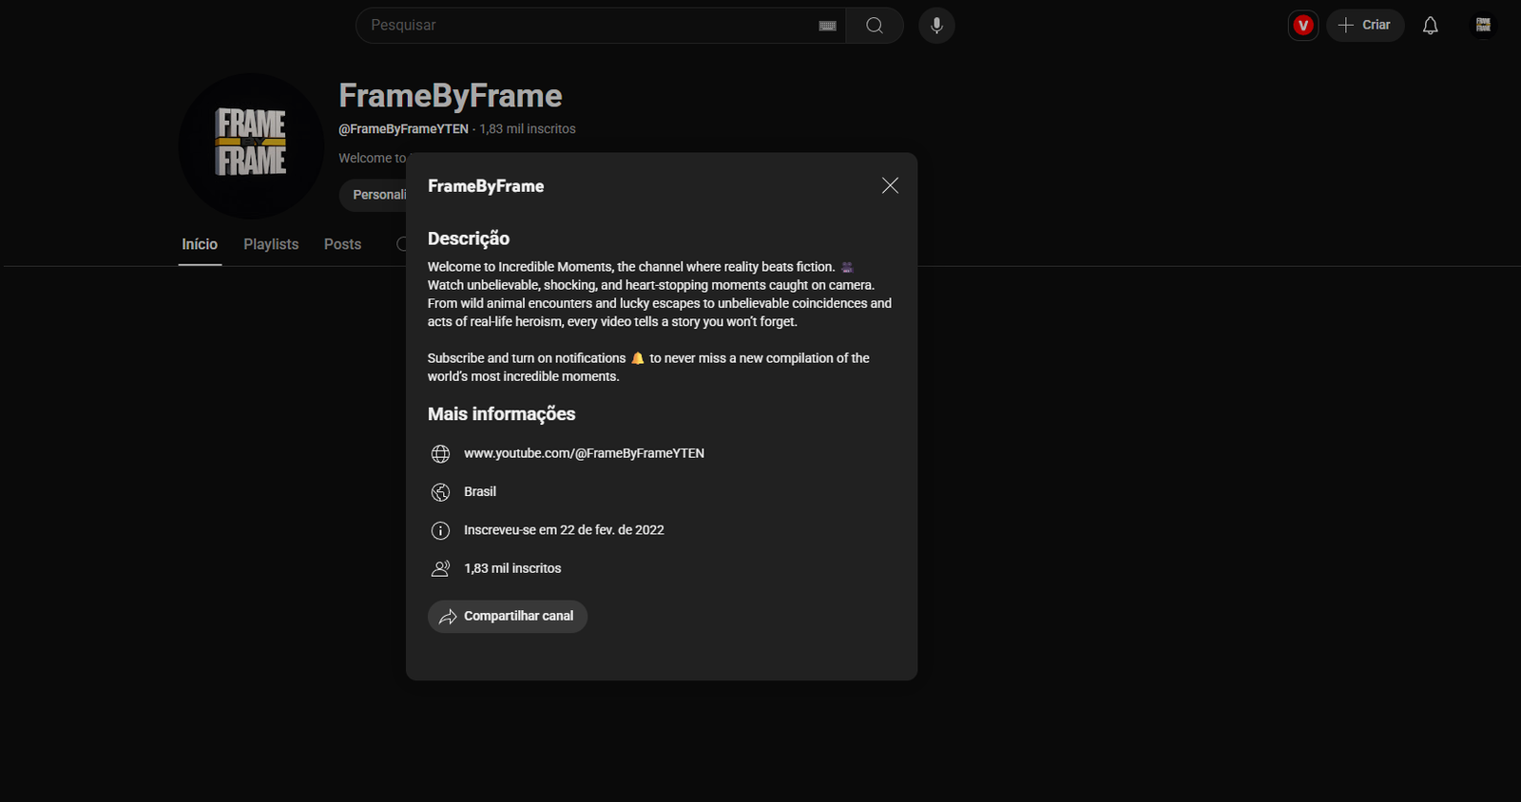Click the info icon beside join date

[x=440, y=530]
